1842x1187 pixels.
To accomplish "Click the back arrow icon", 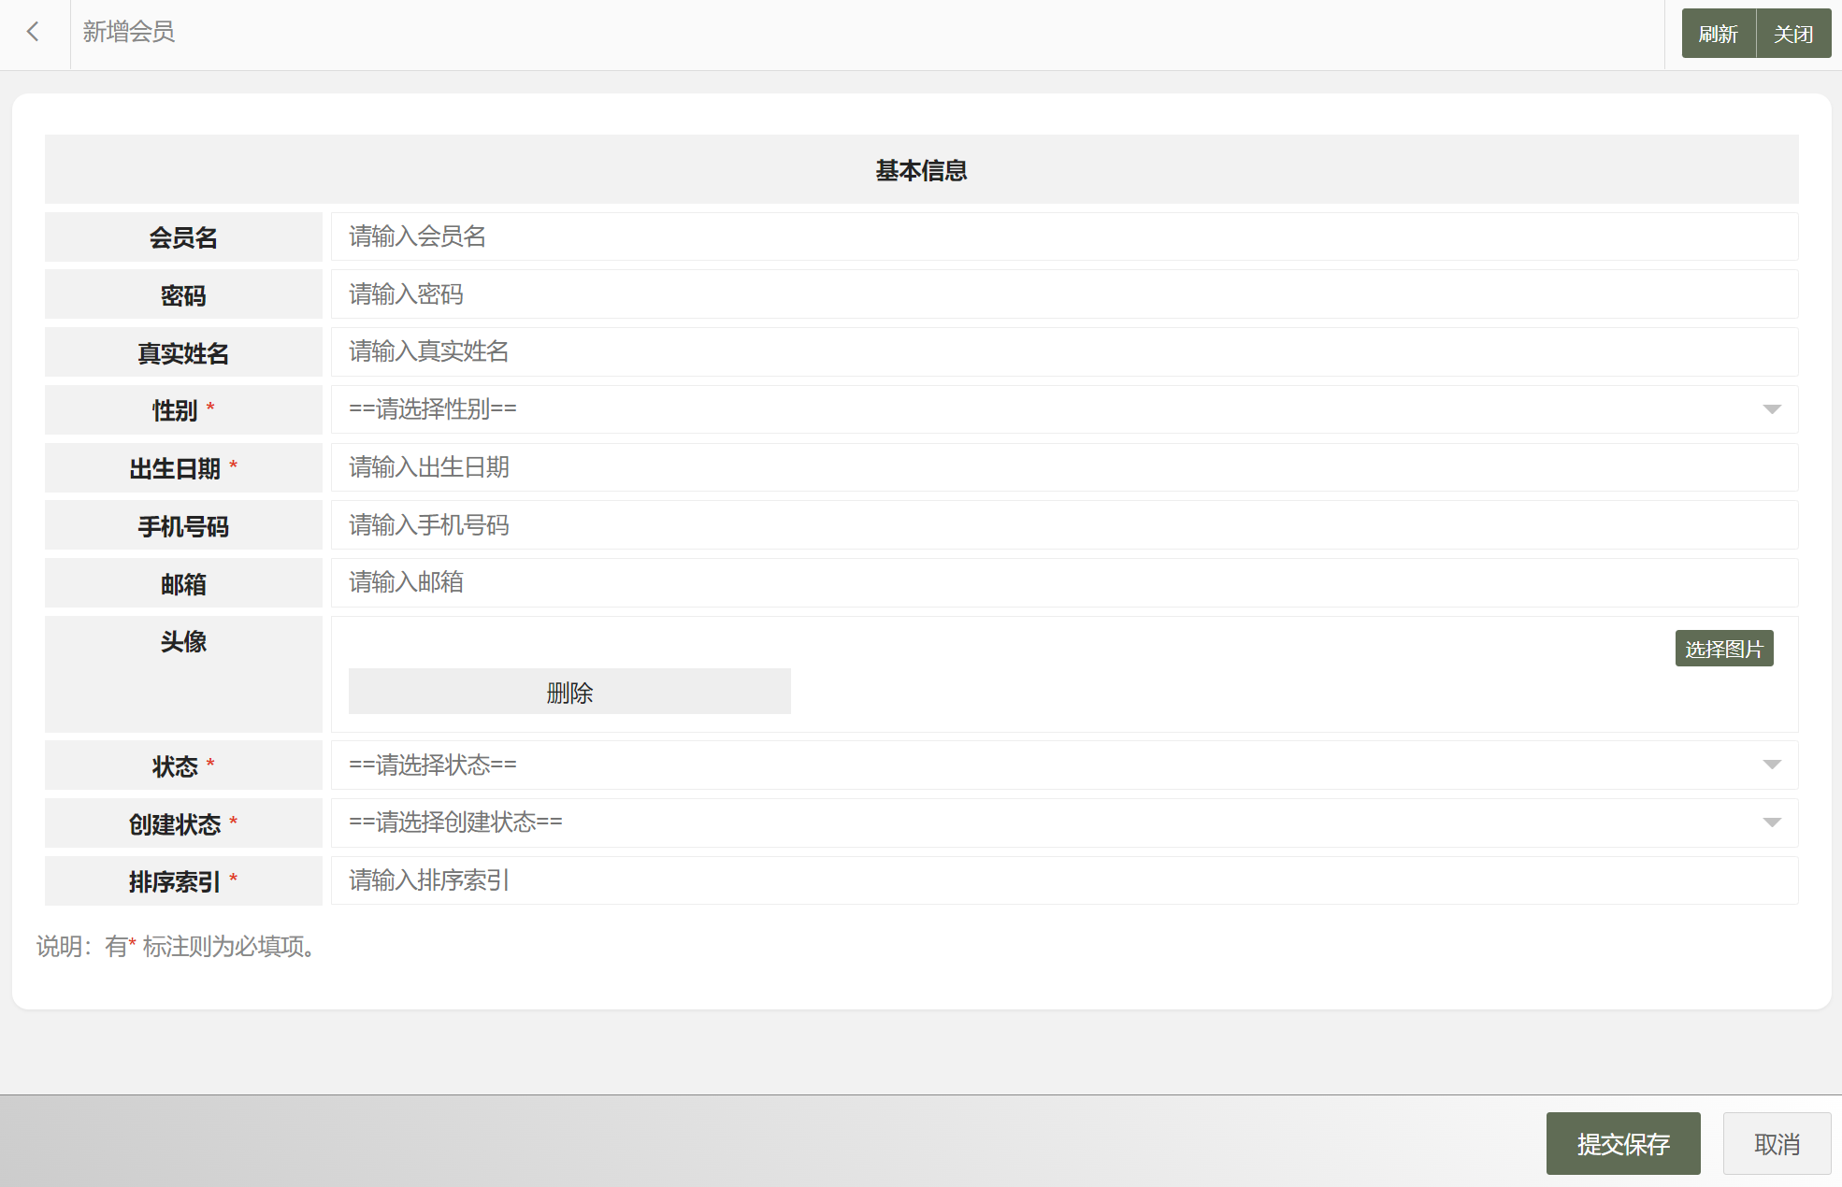I will click(34, 33).
